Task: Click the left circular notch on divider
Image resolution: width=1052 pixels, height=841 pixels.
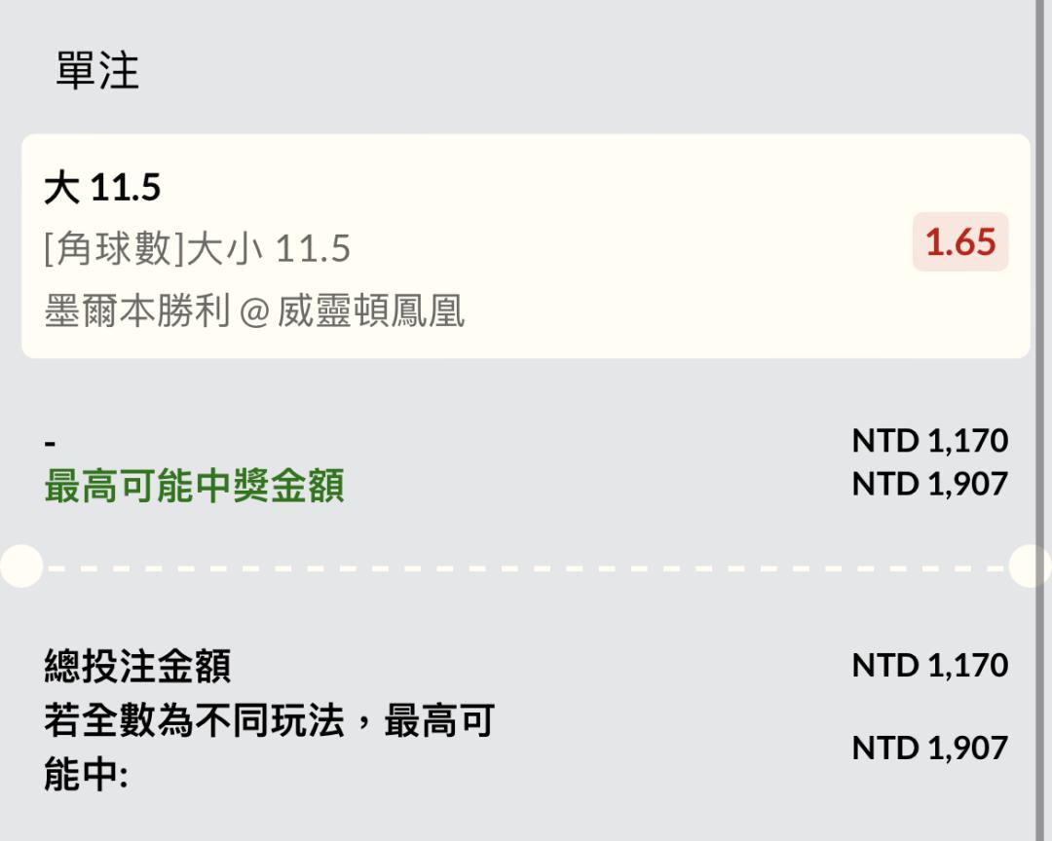Action: [x=21, y=566]
